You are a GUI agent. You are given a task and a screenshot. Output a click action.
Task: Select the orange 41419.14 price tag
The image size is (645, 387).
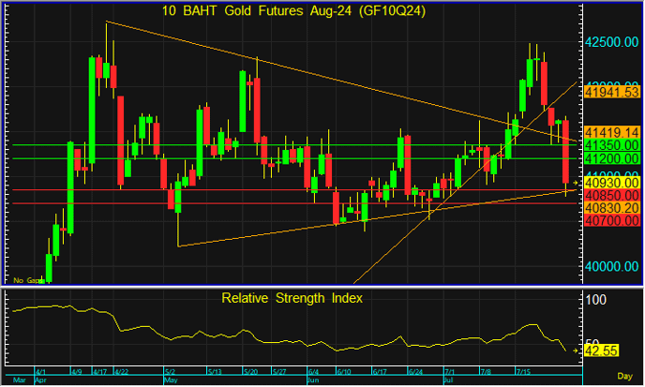(x=610, y=134)
